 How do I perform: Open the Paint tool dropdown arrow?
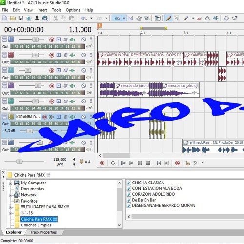tap(193, 18)
